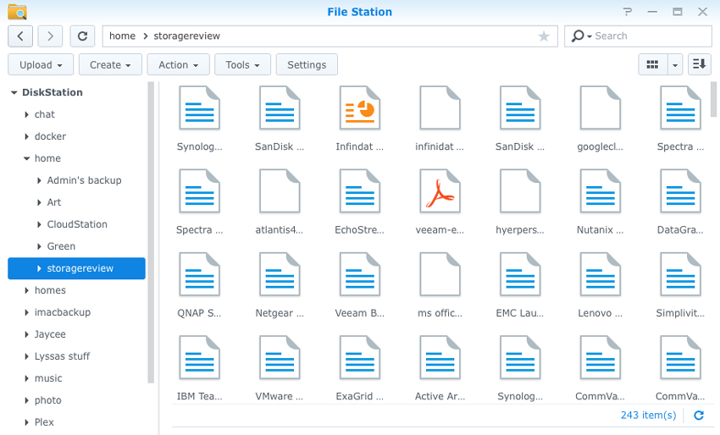Select the Lenovo document icon

[601, 274]
